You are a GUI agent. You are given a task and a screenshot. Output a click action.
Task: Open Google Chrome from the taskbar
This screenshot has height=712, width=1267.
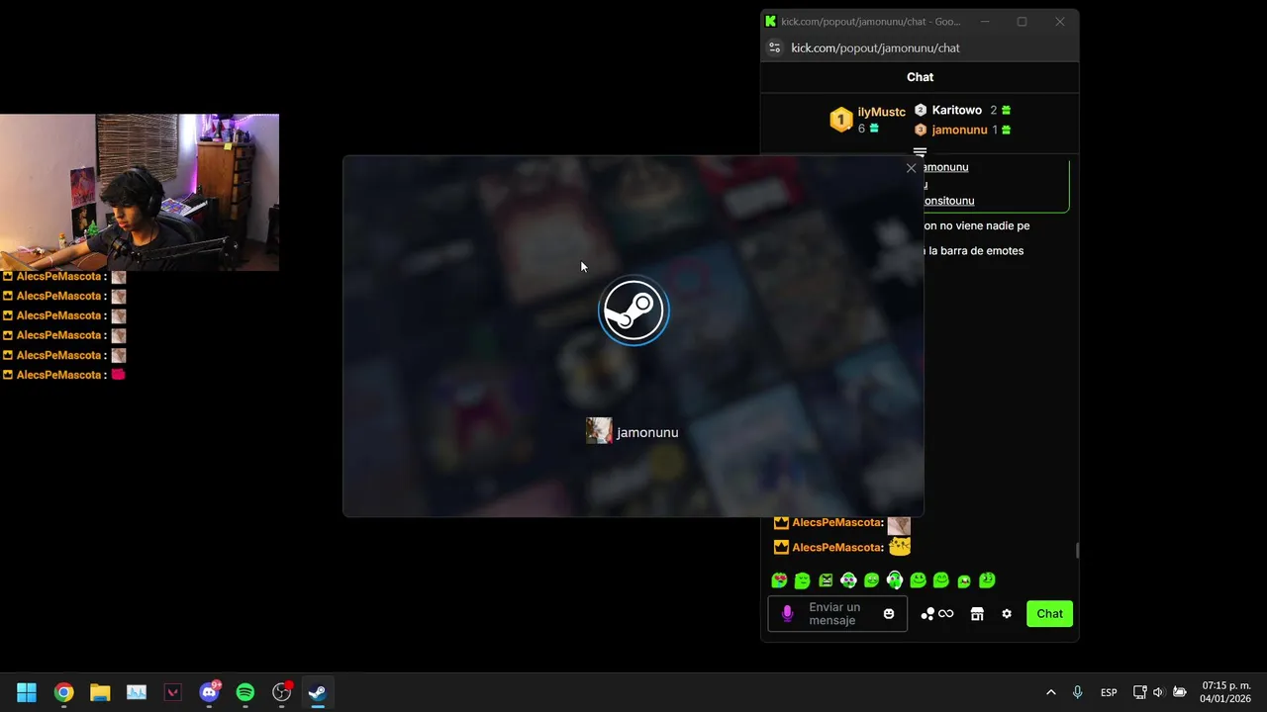[x=63, y=692]
